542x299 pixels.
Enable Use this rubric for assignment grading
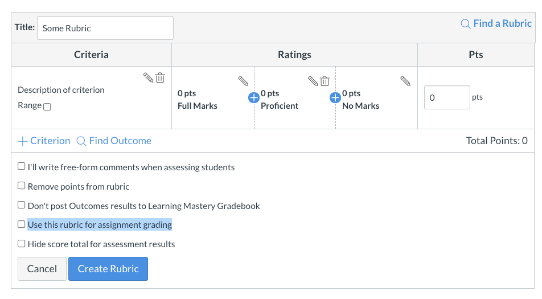pyautogui.click(x=22, y=224)
